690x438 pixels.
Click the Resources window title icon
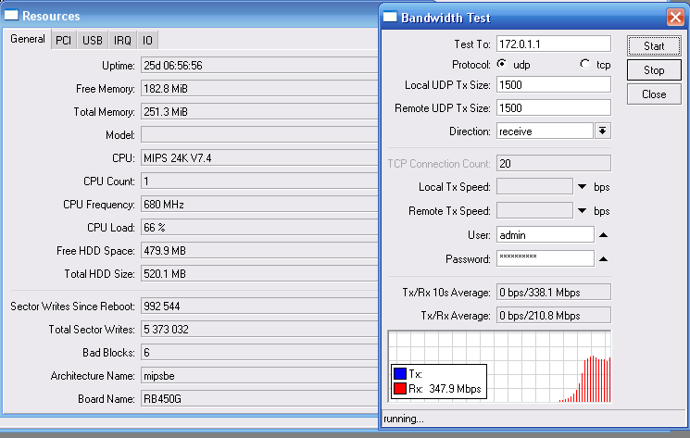click(x=11, y=16)
